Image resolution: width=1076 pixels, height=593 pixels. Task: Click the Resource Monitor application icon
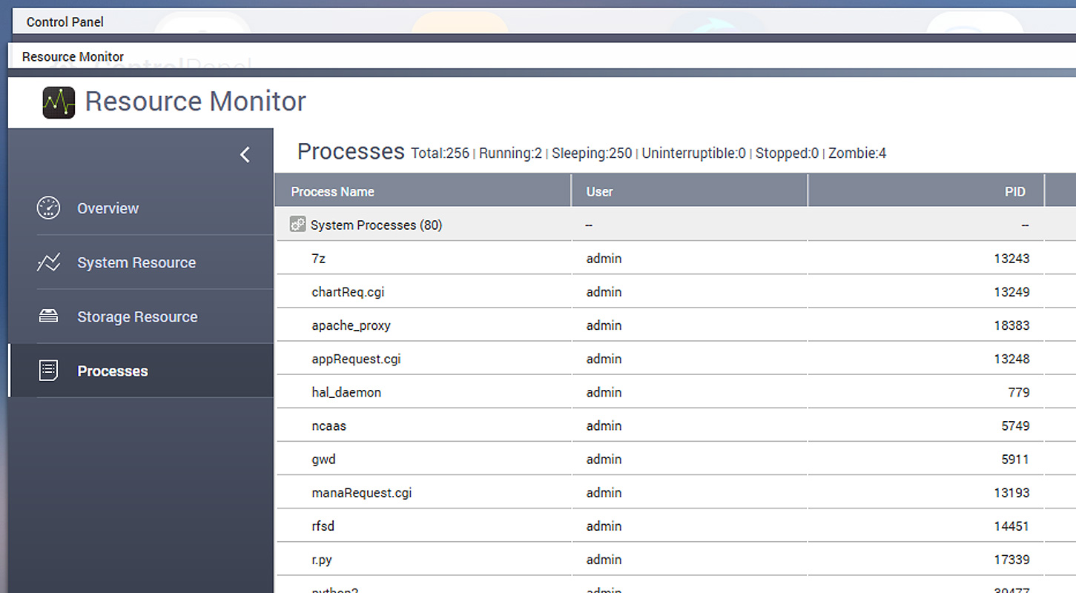coord(58,102)
